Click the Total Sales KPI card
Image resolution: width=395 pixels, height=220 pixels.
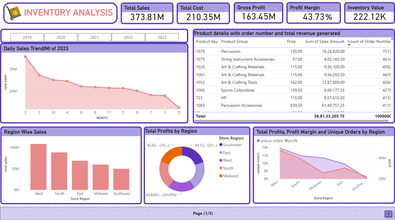click(x=147, y=13)
